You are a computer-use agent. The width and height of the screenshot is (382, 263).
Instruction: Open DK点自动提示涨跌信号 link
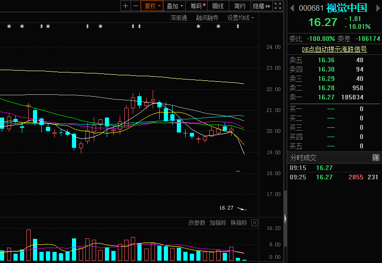334,49
